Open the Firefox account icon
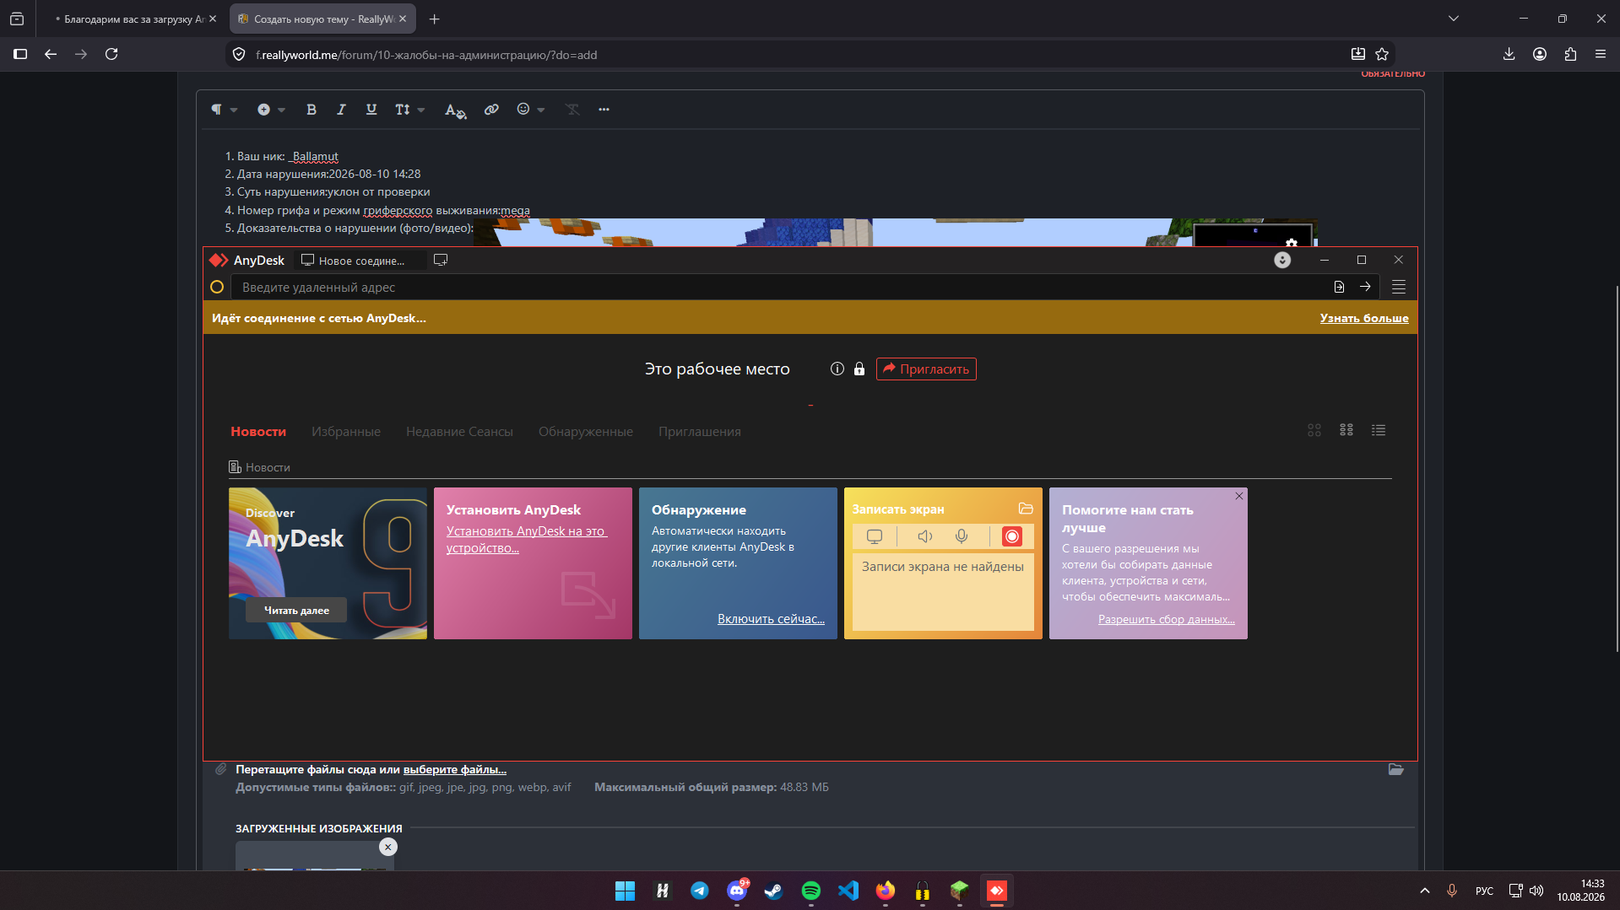1620x910 pixels. coord(1540,54)
